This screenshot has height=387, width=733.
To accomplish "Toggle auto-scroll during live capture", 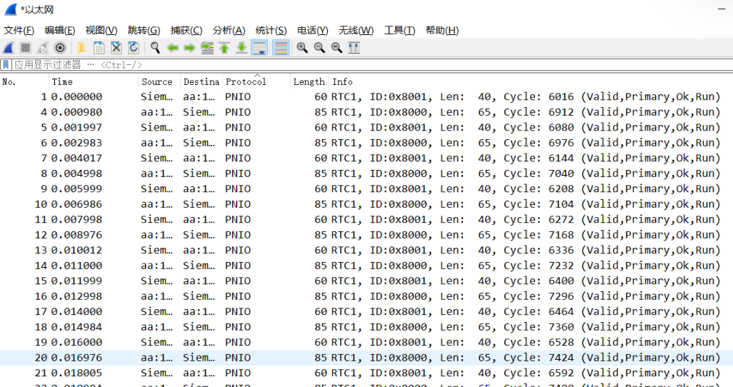I will [x=259, y=48].
